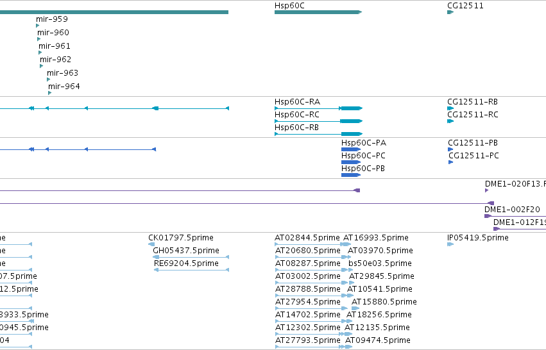Select the bs50e03.5prime EST label

click(380, 263)
